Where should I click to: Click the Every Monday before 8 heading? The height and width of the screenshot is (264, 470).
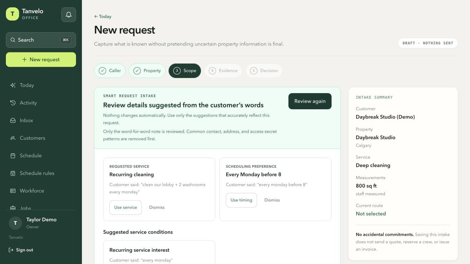(x=253, y=175)
